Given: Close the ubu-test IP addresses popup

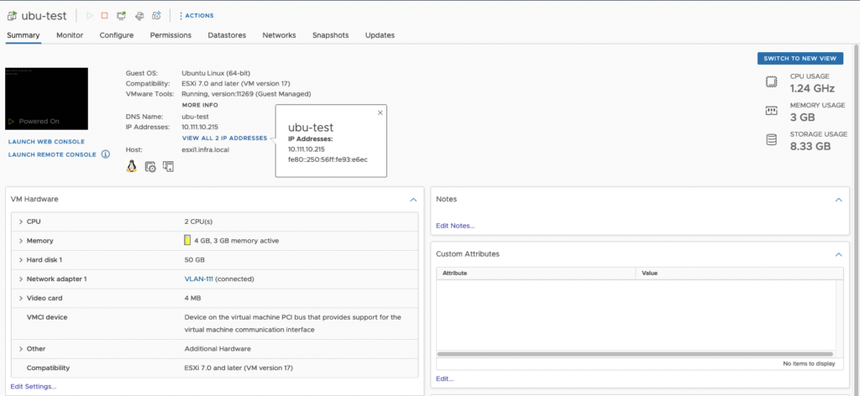Looking at the screenshot, I should click(380, 112).
